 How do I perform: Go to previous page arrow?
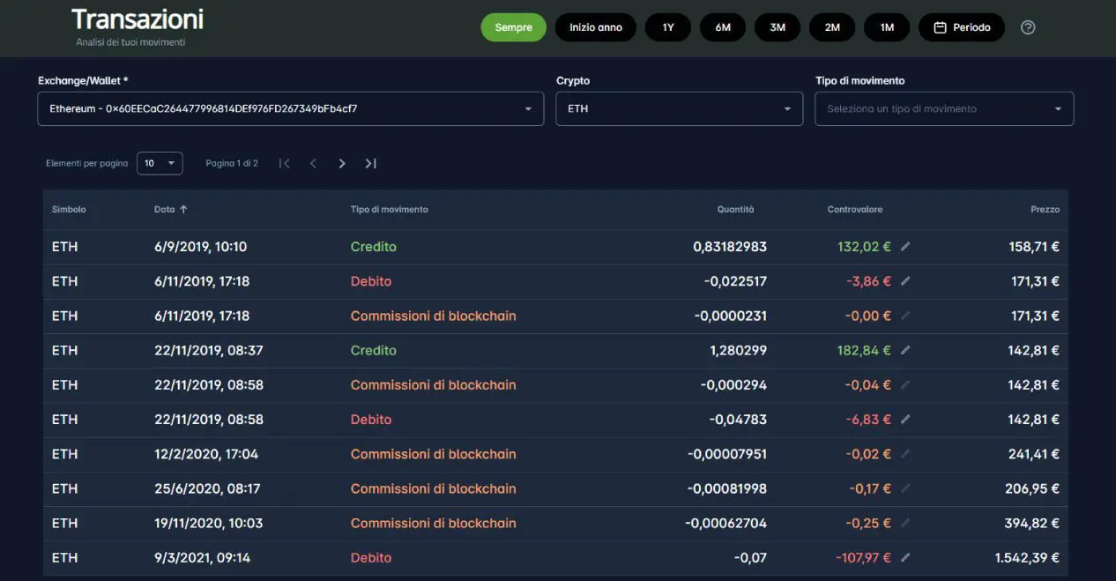[313, 163]
